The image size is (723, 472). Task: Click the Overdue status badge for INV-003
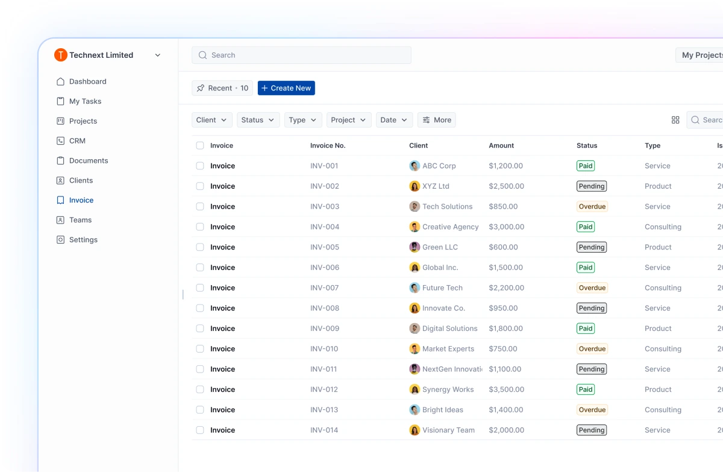point(592,206)
